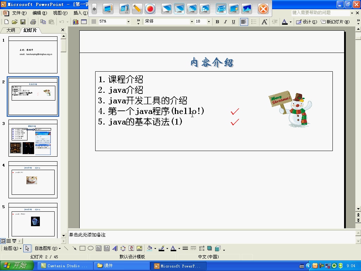Image resolution: width=361 pixels, height=271 pixels.
Task: Click the New document icon
Action: [x=6, y=22]
